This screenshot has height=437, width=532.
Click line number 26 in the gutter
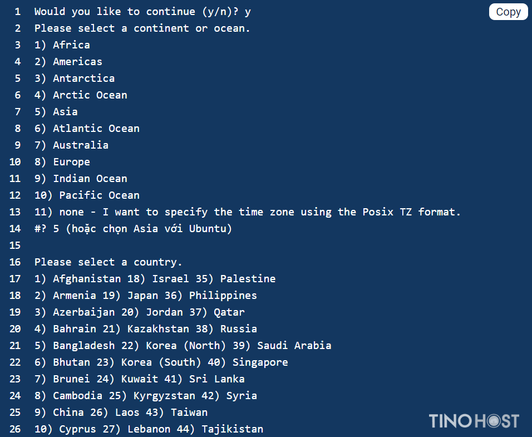coord(15,429)
